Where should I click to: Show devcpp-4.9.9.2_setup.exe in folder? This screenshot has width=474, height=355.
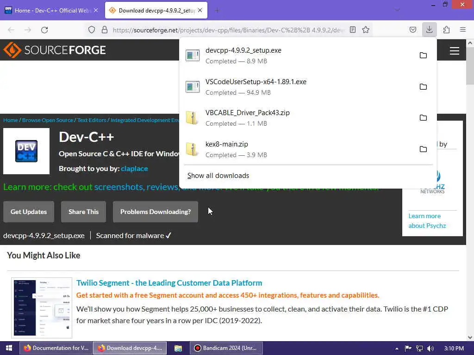pyautogui.click(x=423, y=55)
